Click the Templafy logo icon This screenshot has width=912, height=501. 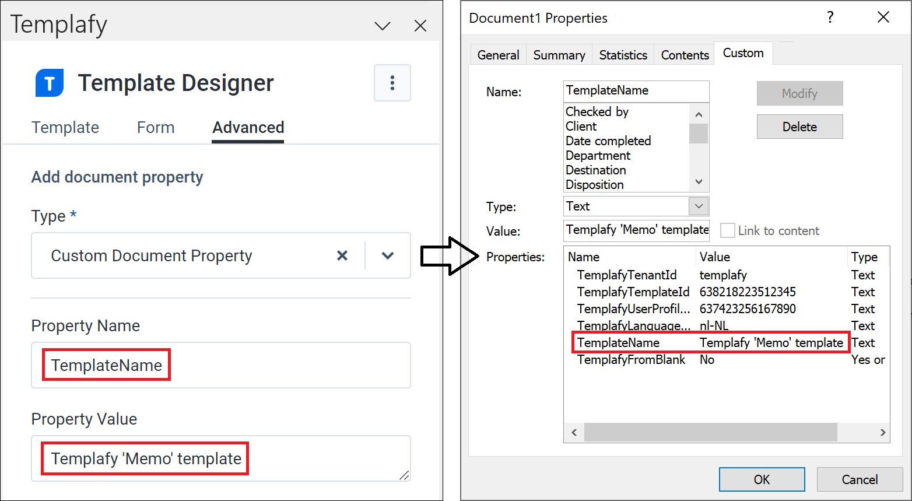(x=49, y=83)
